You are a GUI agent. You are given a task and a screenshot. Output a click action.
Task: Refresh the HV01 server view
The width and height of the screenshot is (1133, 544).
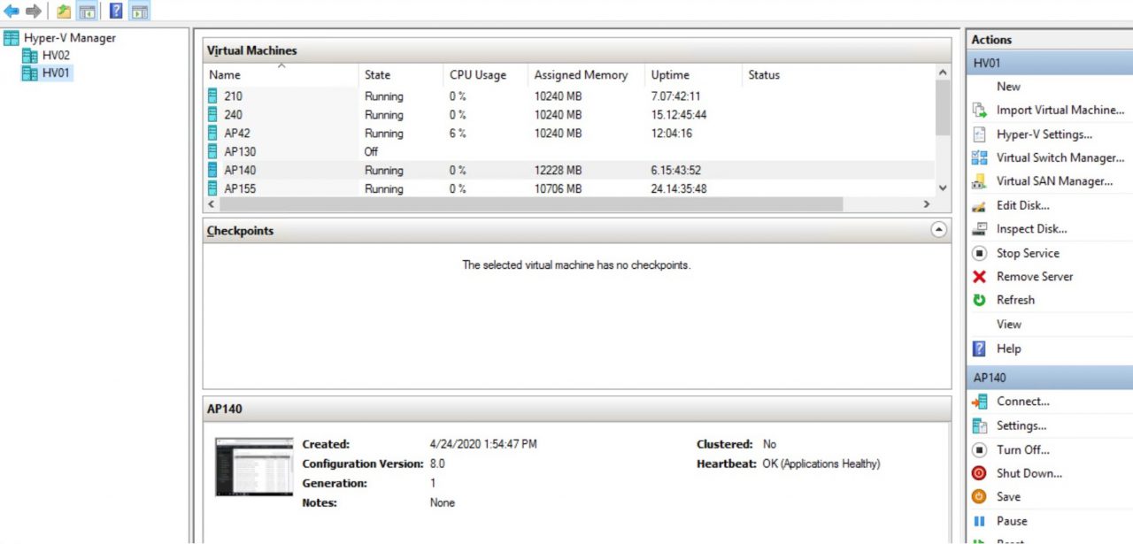1015,300
